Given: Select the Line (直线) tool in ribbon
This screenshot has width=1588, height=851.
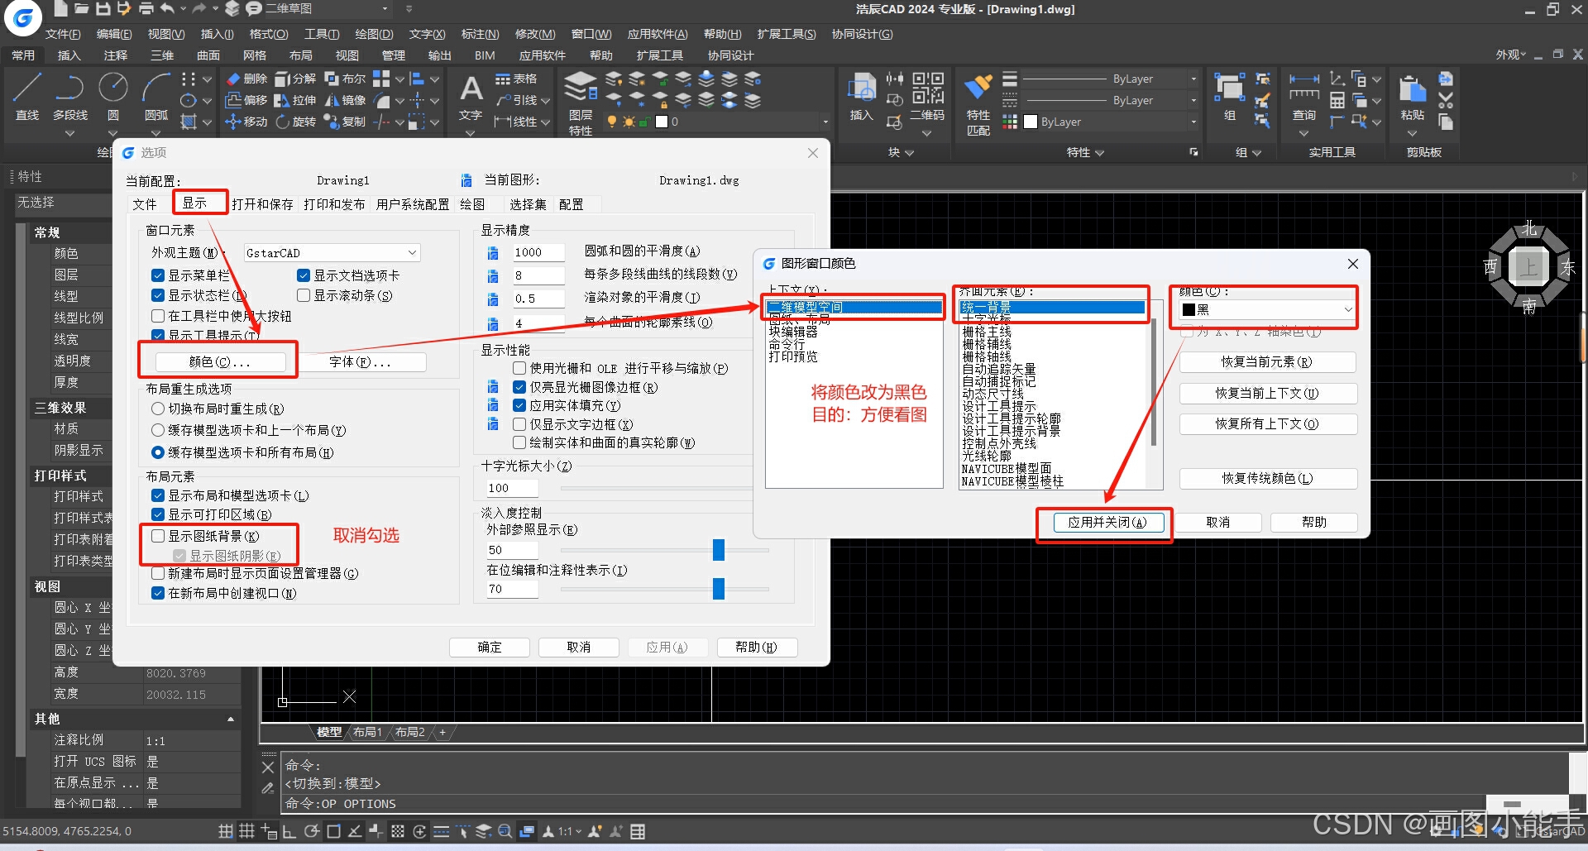Looking at the screenshot, I should [x=27, y=97].
